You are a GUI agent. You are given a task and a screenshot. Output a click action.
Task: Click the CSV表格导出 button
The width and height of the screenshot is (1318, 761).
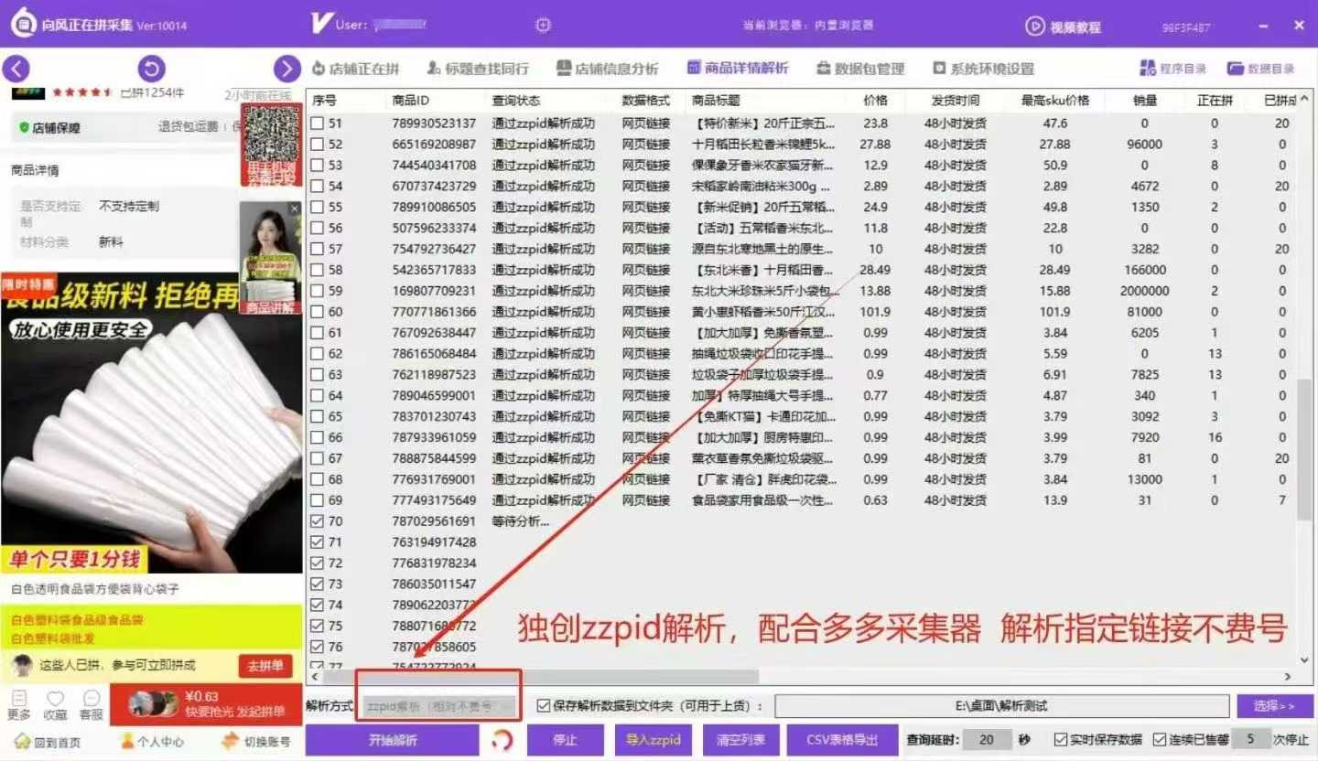click(x=841, y=740)
